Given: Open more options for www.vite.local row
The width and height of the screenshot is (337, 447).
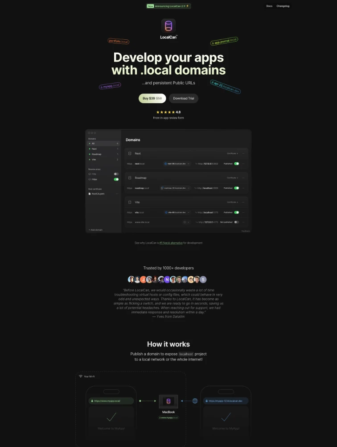Looking at the screenshot, I should [x=243, y=222].
